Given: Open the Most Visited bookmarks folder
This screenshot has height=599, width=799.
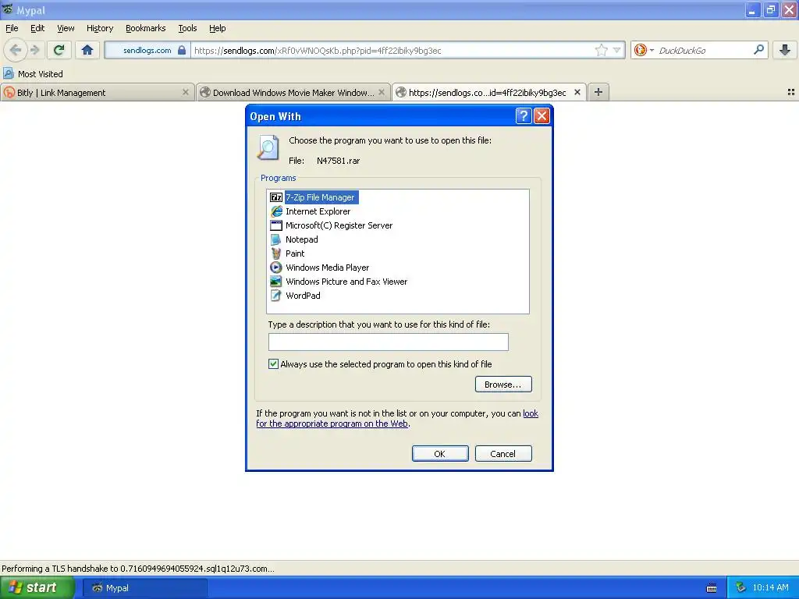Looking at the screenshot, I should [33, 74].
